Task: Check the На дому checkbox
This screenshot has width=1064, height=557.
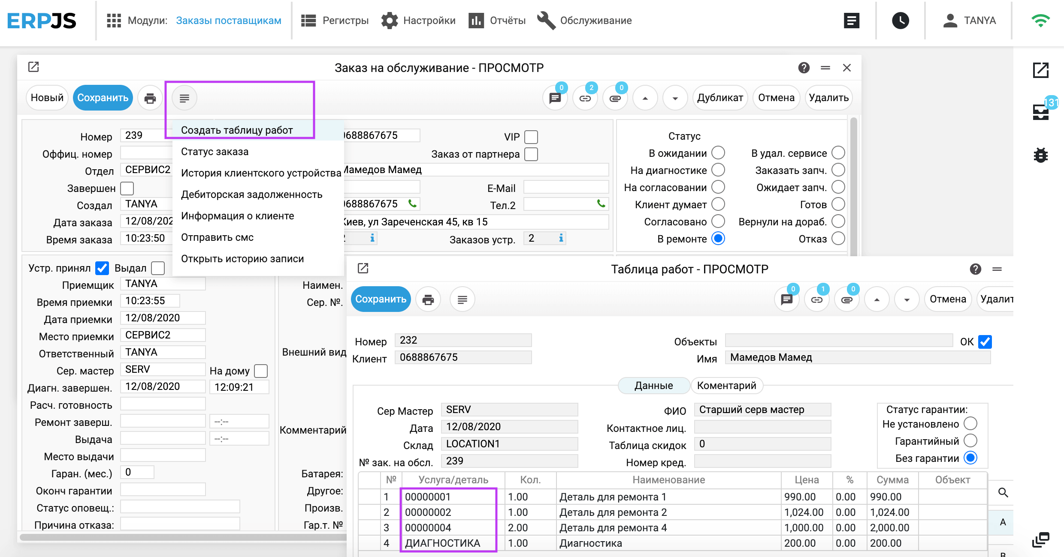Action: coord(261,371)
